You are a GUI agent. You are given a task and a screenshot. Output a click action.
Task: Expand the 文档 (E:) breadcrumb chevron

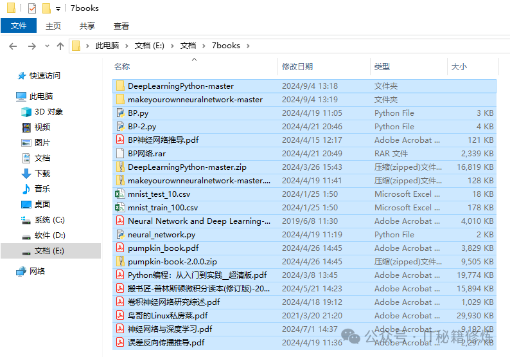172,46
